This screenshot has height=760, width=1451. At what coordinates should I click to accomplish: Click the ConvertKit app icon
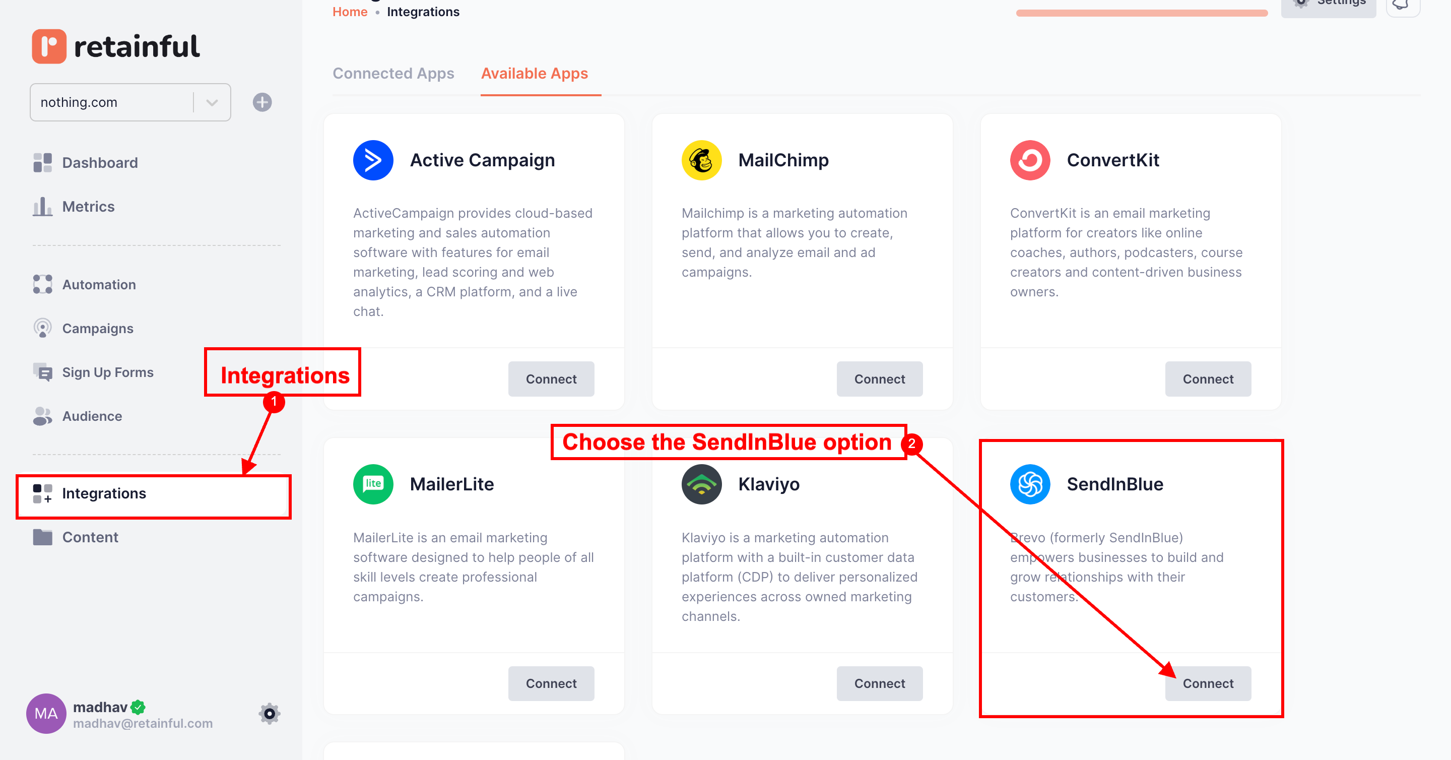[1030, 160]
